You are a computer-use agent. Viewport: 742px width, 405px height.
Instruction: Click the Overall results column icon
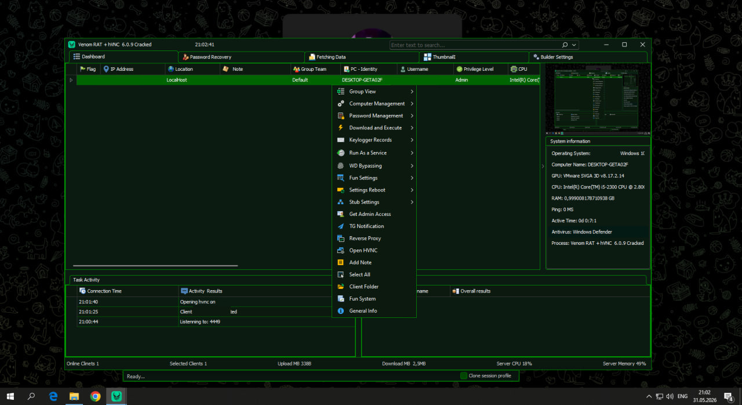(x=456, y=291)
